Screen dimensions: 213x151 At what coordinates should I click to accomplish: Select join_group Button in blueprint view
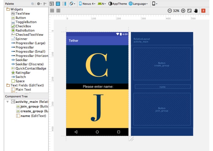pyautogui.click(x=162, y=109)
